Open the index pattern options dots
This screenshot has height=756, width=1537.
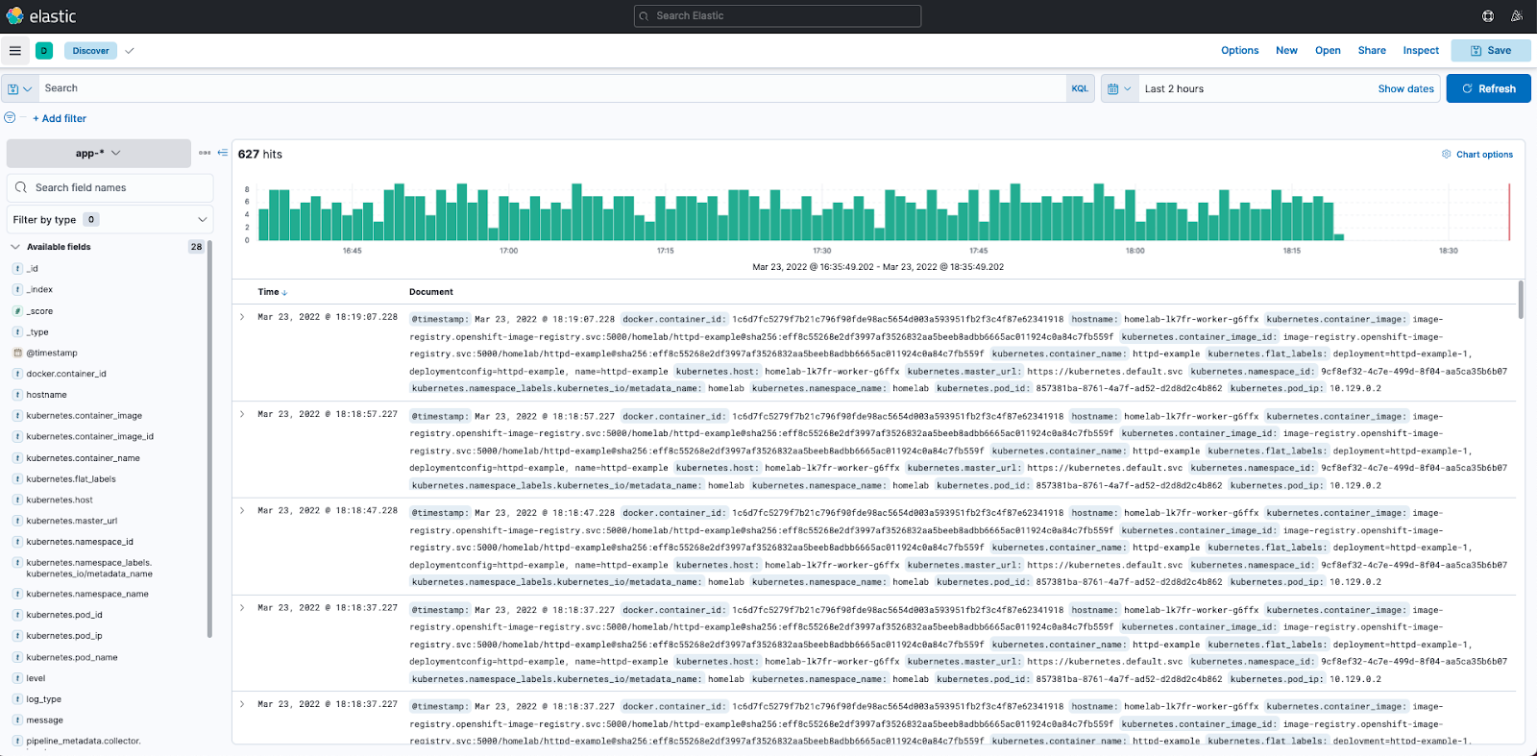pos(205,153)
